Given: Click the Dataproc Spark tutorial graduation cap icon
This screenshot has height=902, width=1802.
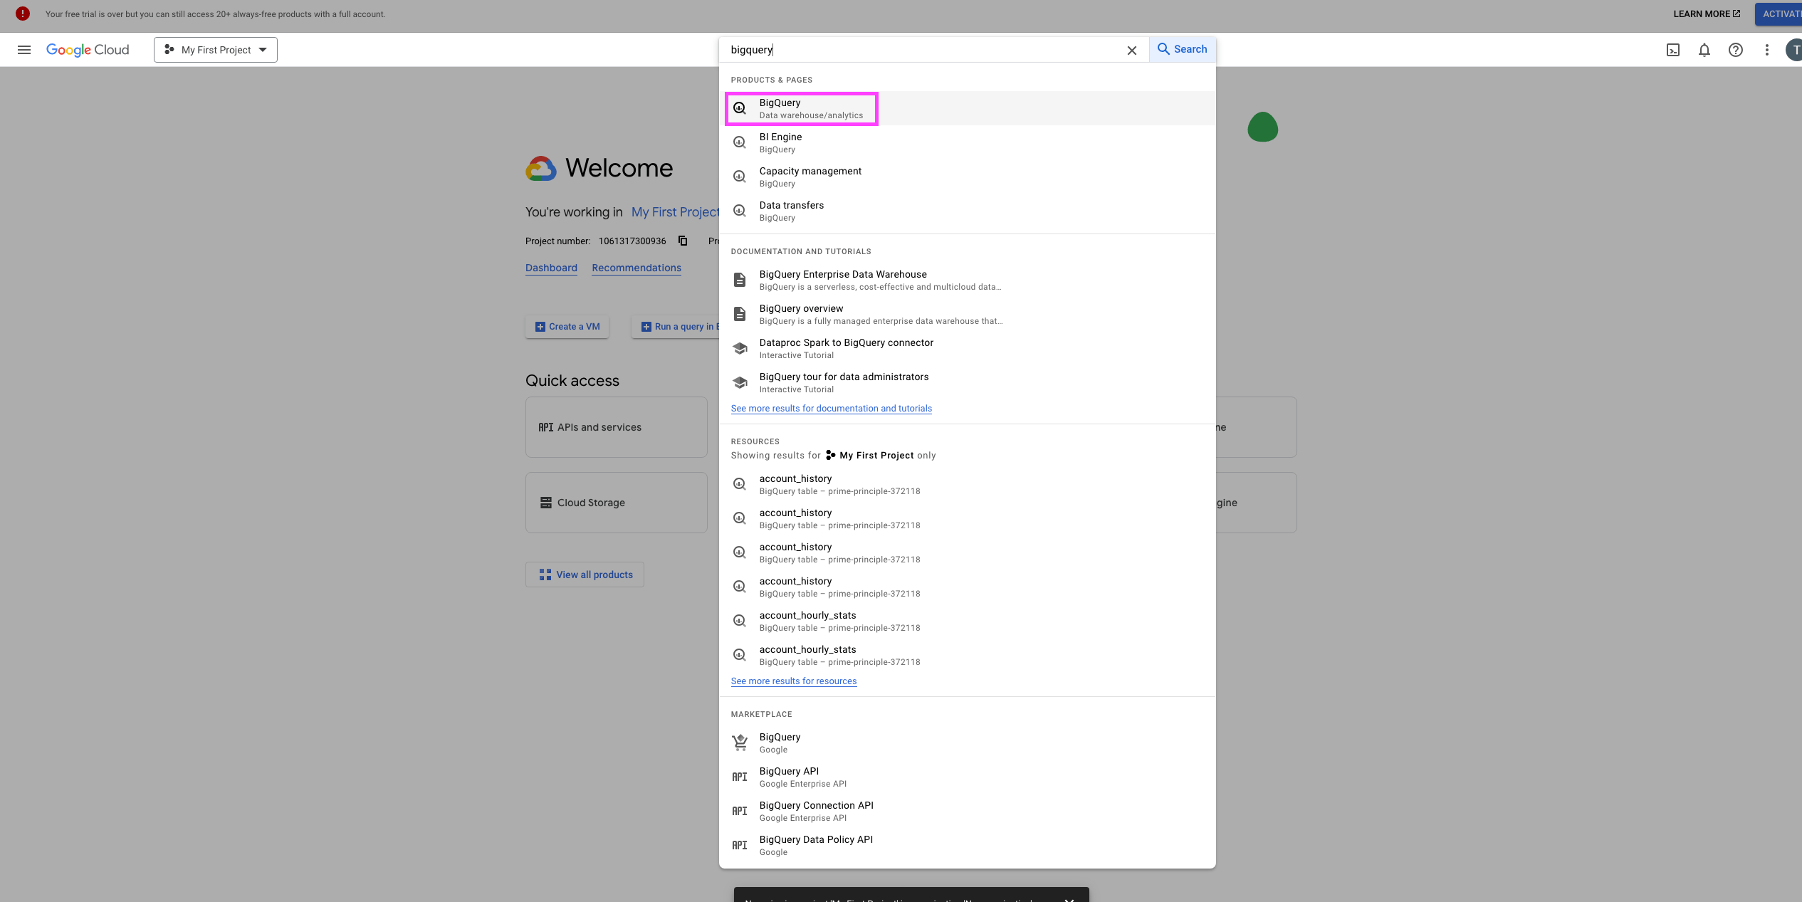Looking at the screenshot, I should [740, 348].
